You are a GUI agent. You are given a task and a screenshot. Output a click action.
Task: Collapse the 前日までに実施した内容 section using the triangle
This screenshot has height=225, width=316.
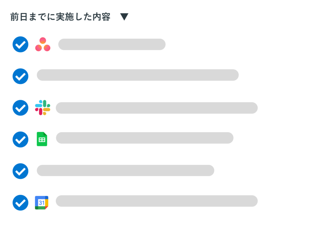click(124, 17)
